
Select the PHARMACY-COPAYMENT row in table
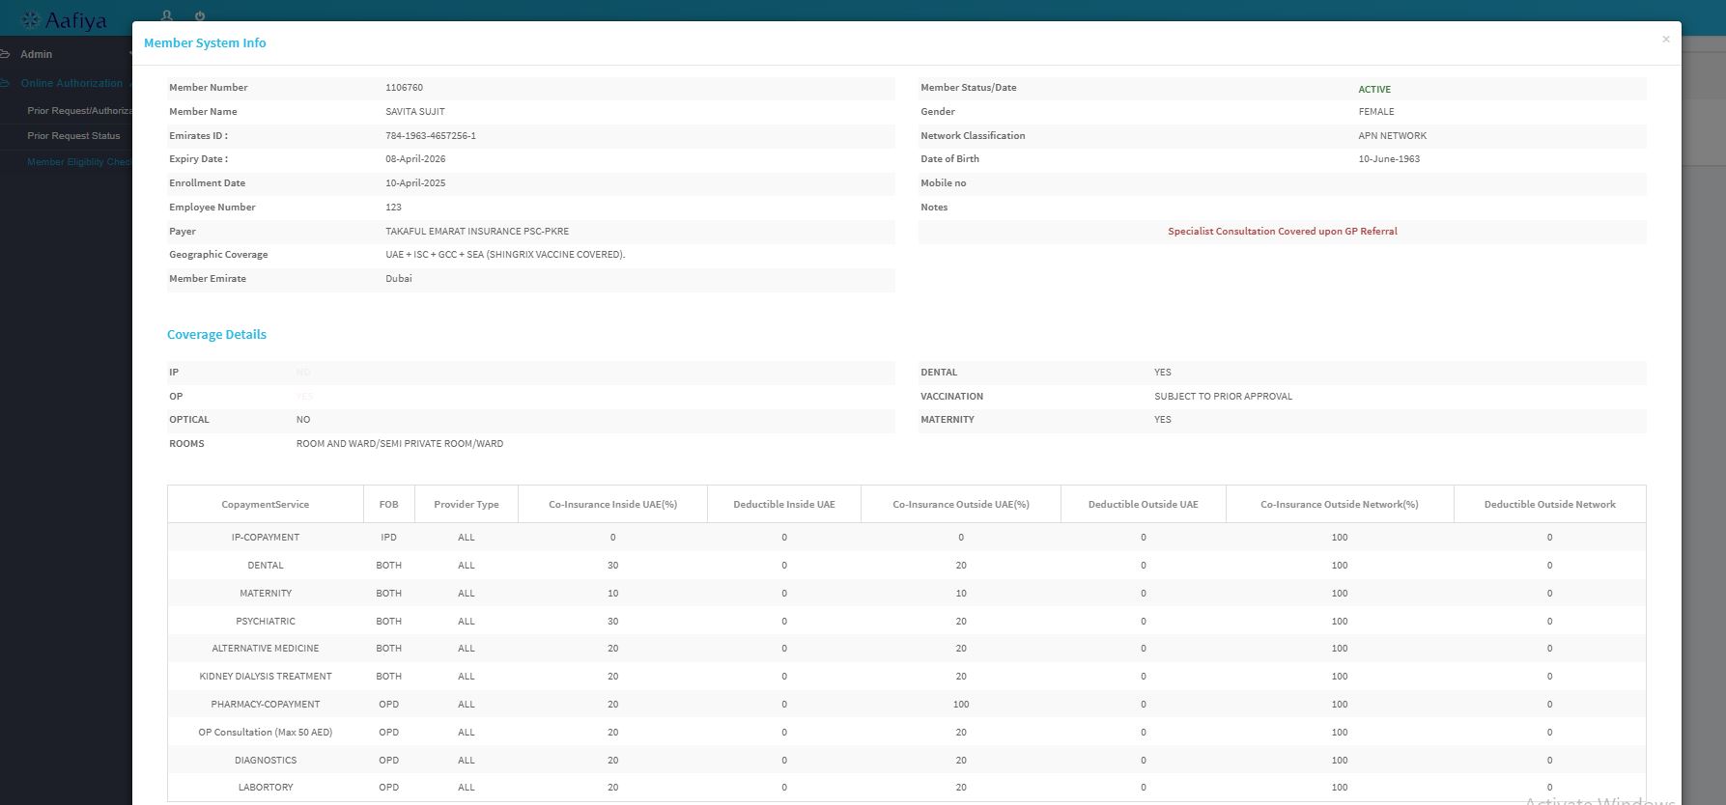point(266,705)
